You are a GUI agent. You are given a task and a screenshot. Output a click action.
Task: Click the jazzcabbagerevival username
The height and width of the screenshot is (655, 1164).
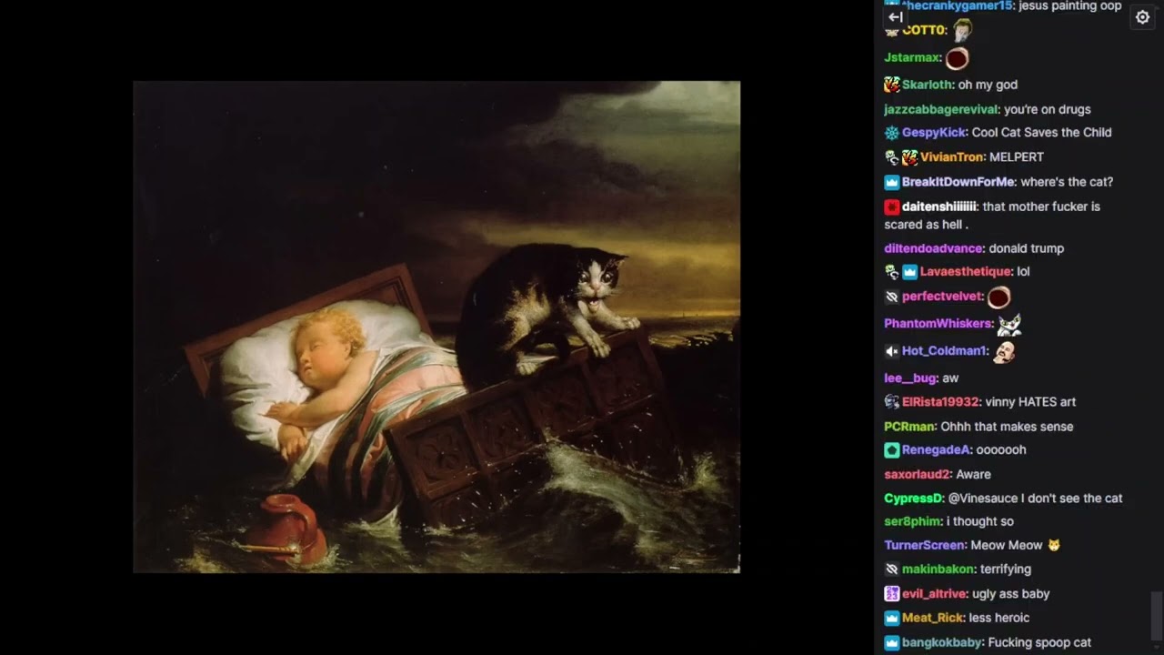tap(941, 109)
